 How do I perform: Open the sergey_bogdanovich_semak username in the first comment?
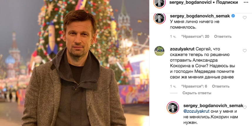click(x=200, y=16)
